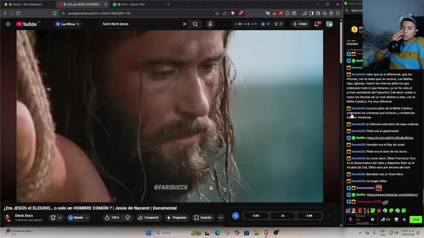Save video with Guardar button
424x238 pixels.
click(203, 218)
